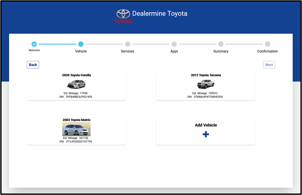This screenshot has width=302, height=195.
Task: Click the Welcome step checkmark circle
Action: (x=34, y=44)
